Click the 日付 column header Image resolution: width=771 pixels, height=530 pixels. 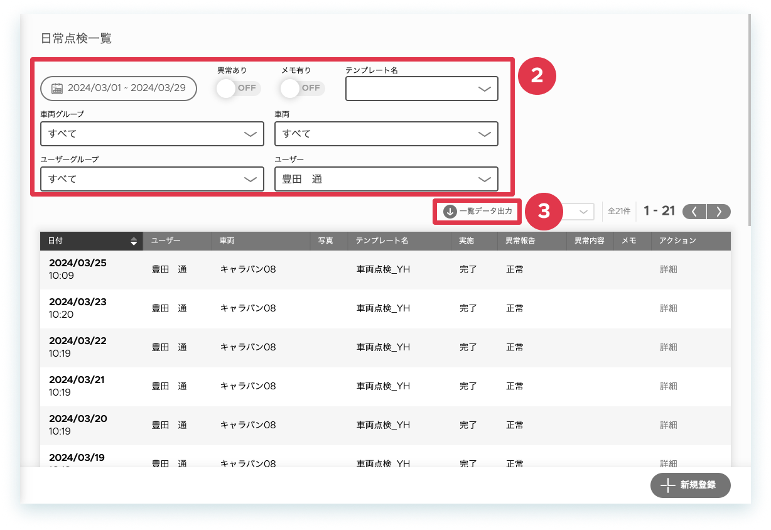(92, 241)
